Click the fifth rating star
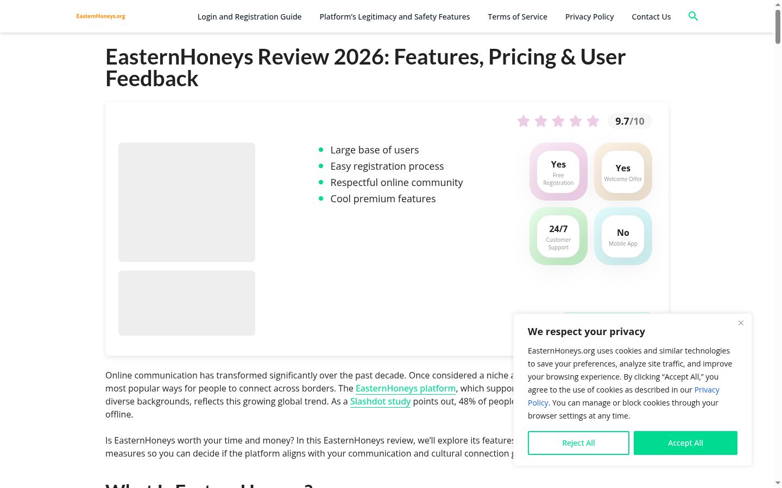The height and width of the screenshot is (488, 782). [x=593, y=121]
